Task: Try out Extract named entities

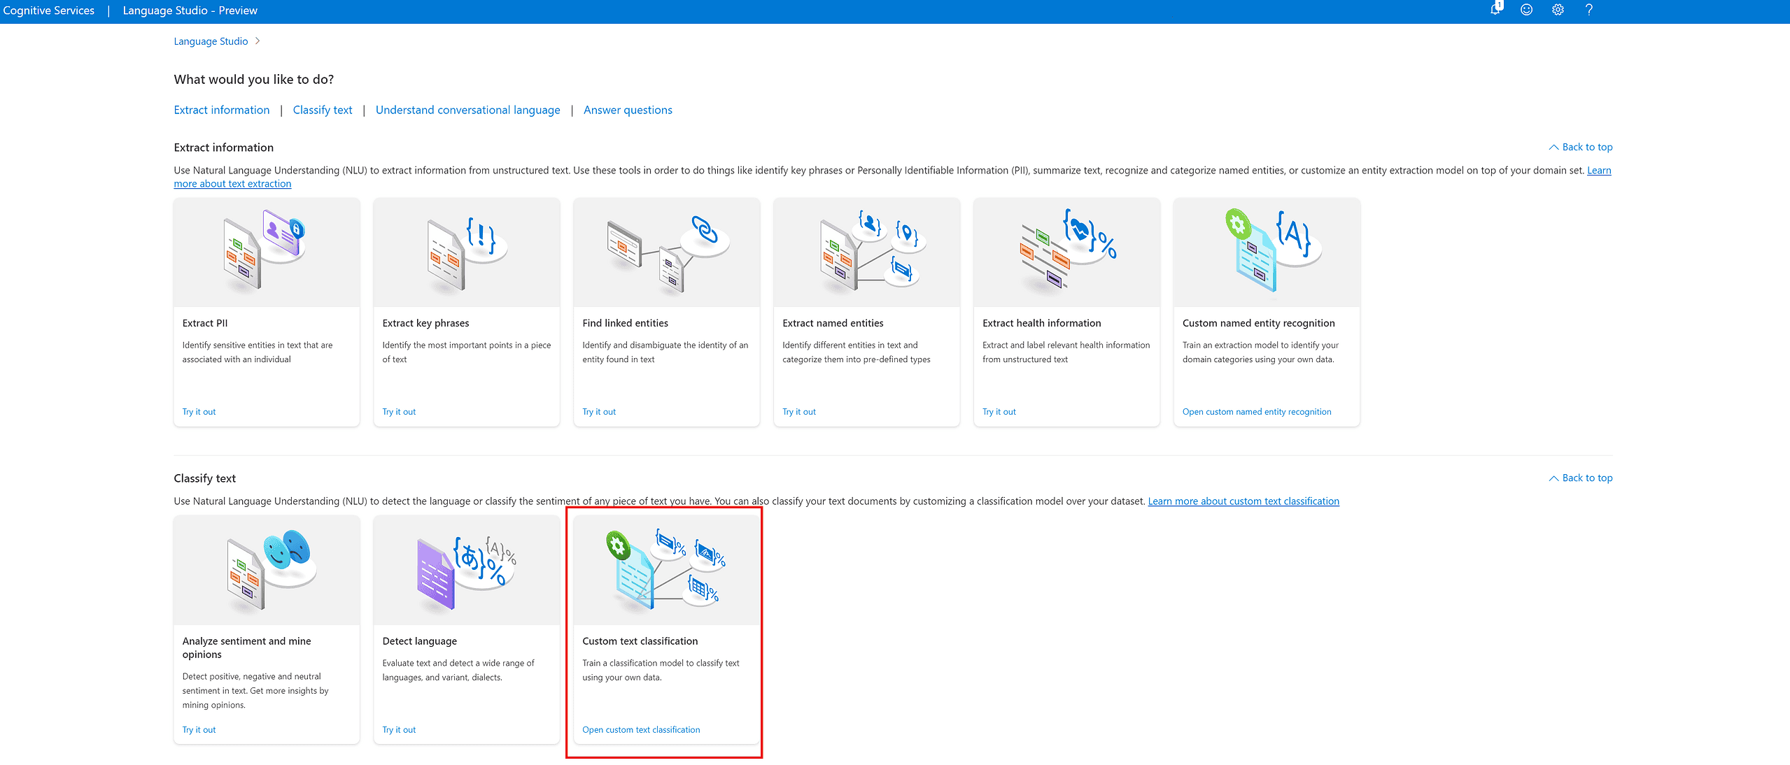Action: pyautogui.click(x=798, y=411)
